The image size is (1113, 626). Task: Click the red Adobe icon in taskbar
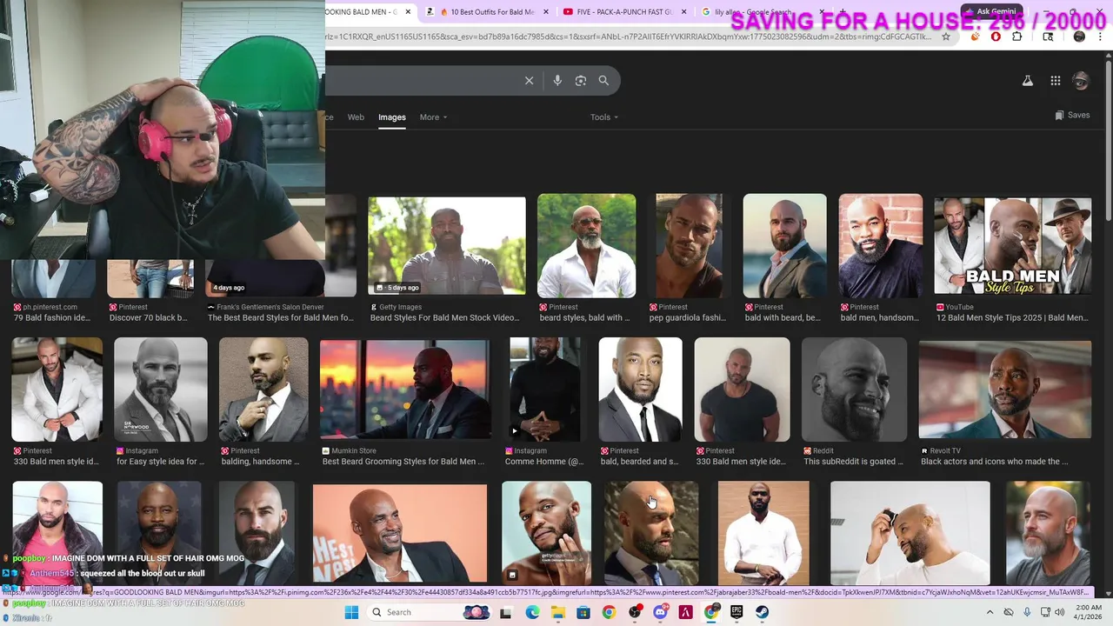tap(685, 612)
